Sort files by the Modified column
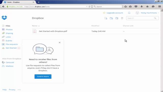This screenshot has width=163, height=92. click(95, 26)
